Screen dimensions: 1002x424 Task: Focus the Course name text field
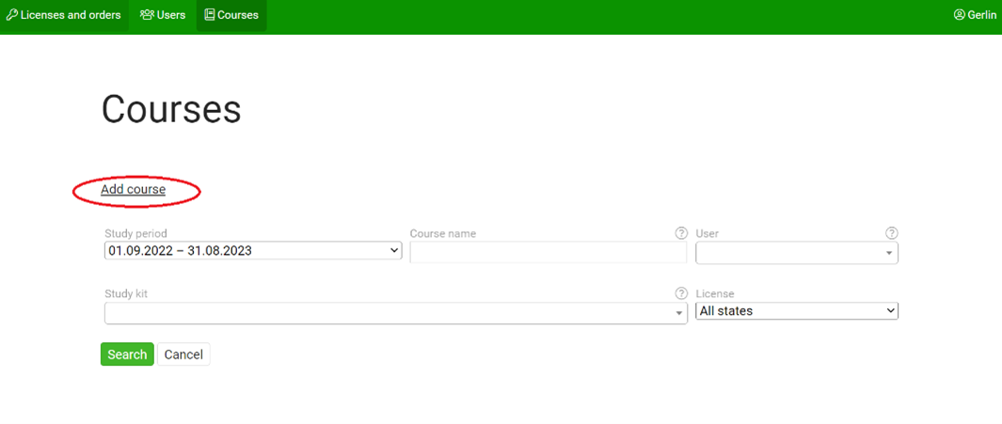548,253
